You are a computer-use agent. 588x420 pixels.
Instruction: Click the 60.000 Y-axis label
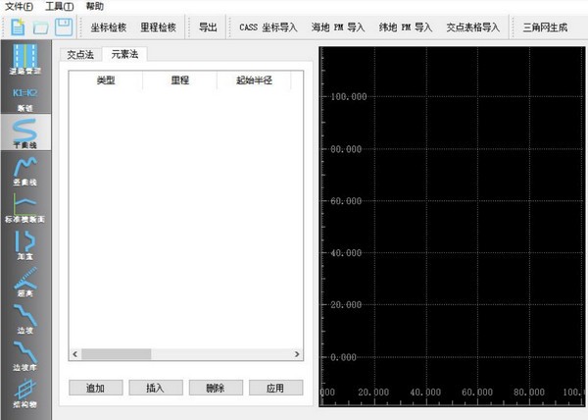click(346, 201)
